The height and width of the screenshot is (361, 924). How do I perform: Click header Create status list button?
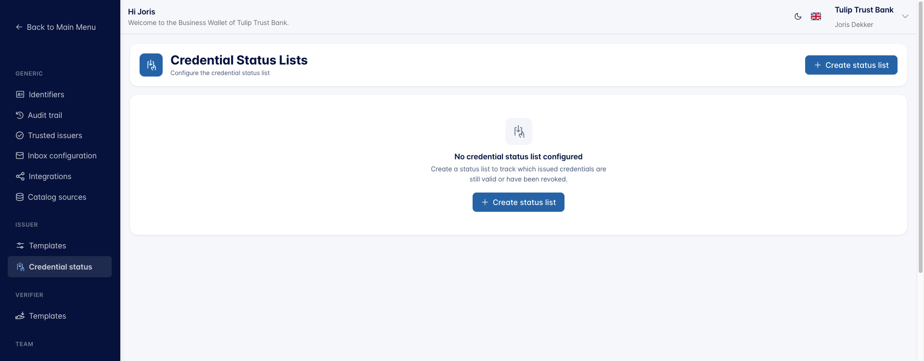[851, 65]
